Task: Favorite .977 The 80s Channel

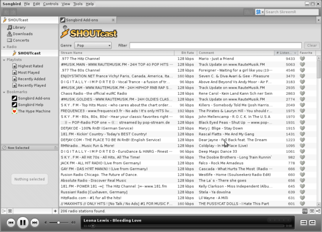Action: coord(302,70)
